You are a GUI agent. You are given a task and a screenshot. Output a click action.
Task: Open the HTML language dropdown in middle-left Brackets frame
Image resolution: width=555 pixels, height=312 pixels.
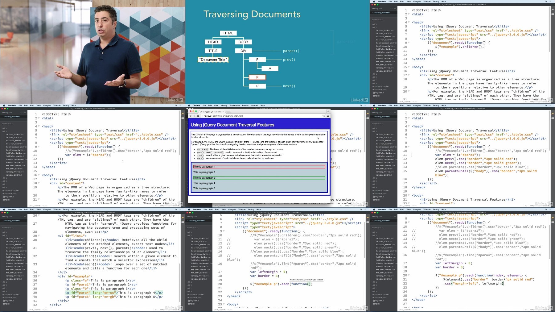click(162, 206)
